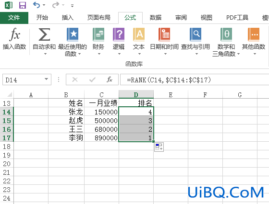
Task: Click the Excel application icon
Action: 9,5
